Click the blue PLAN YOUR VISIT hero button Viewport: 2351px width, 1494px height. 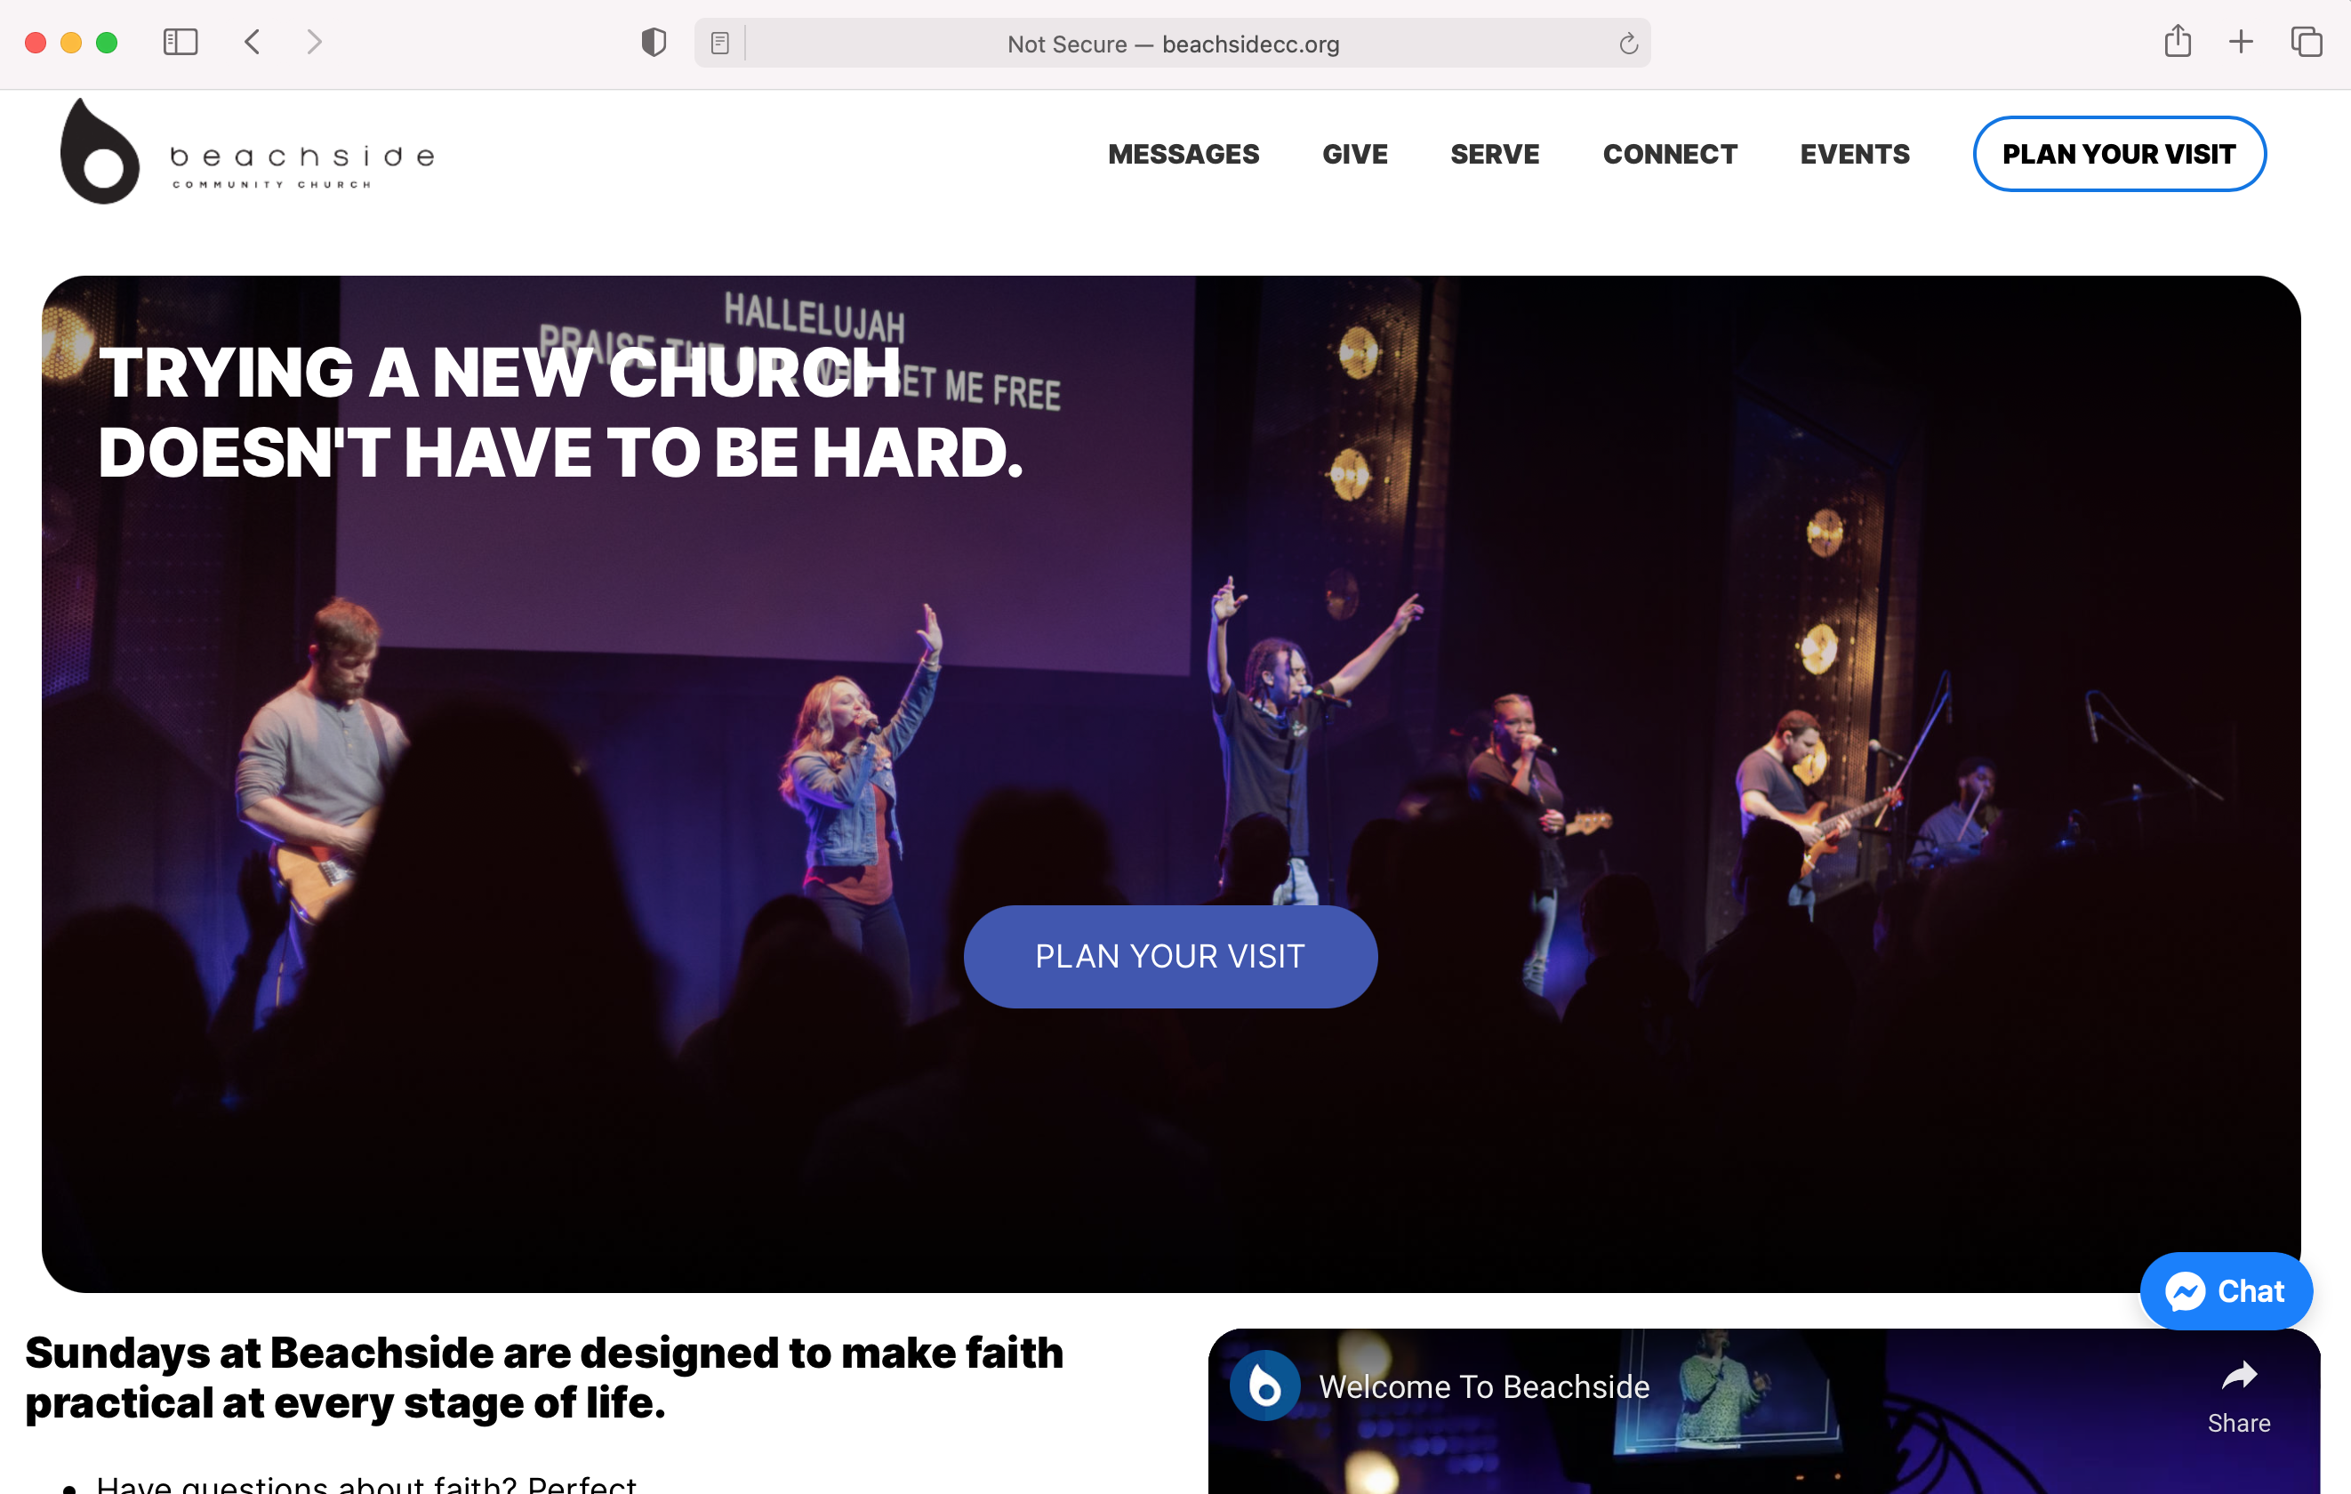[1169, 956]
